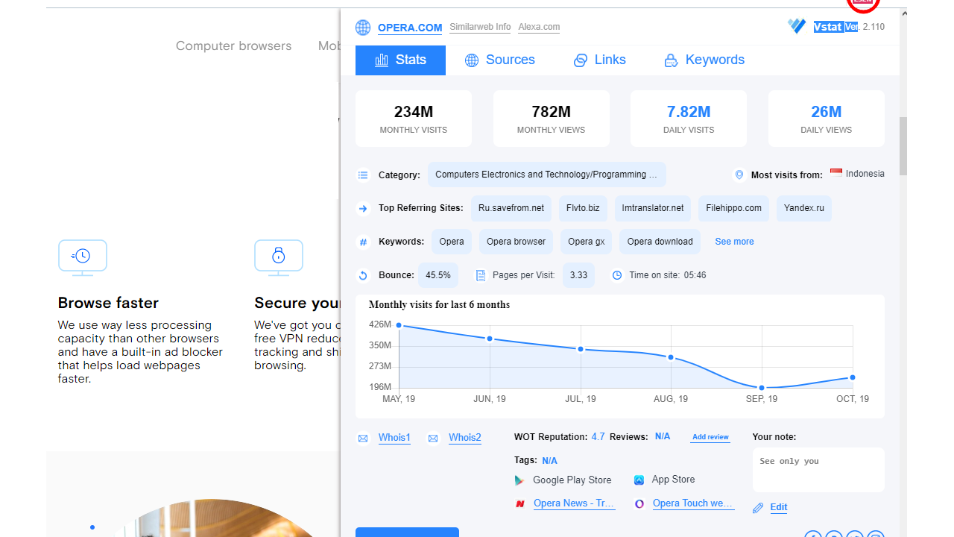954x537 pixels.
Task: Click the globe icon beside OPERA.COM
Action: 363,28
